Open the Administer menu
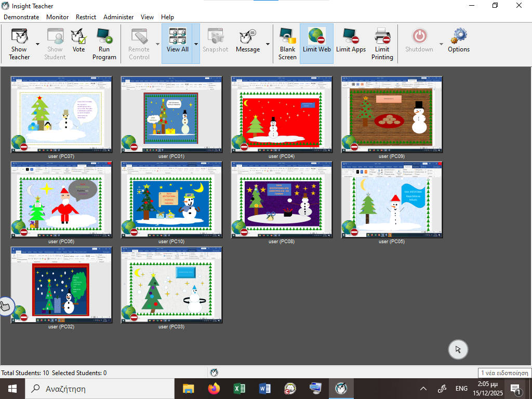 (118, 17)
